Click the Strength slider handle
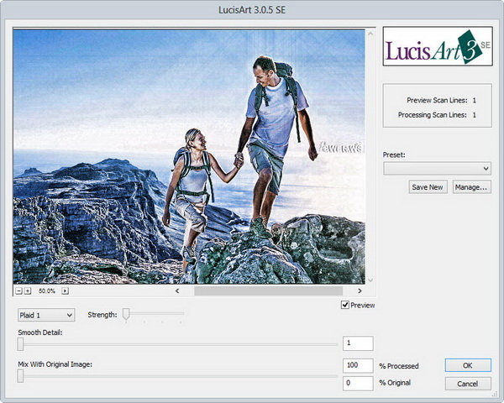The image size is (504, 403). click(126, 314)
